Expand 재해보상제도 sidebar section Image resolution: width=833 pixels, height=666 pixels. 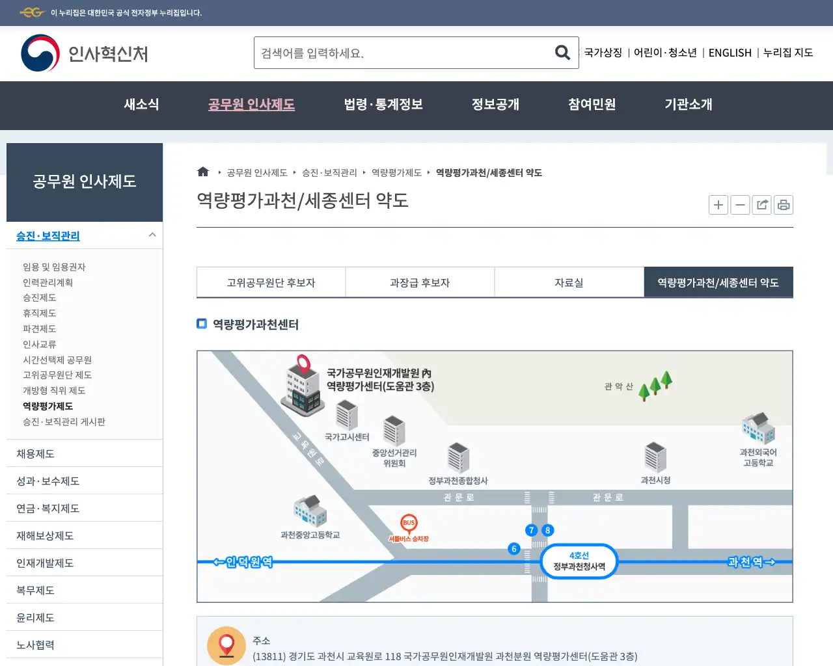pyautogui.click(x=85, y=535)
